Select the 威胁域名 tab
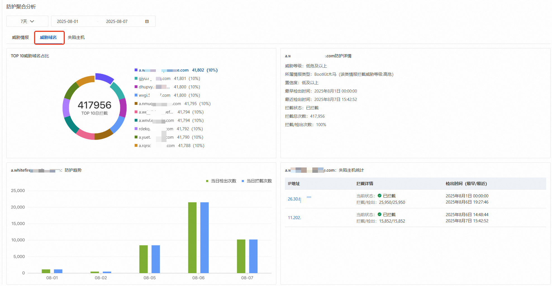 [x=48, y=37]
